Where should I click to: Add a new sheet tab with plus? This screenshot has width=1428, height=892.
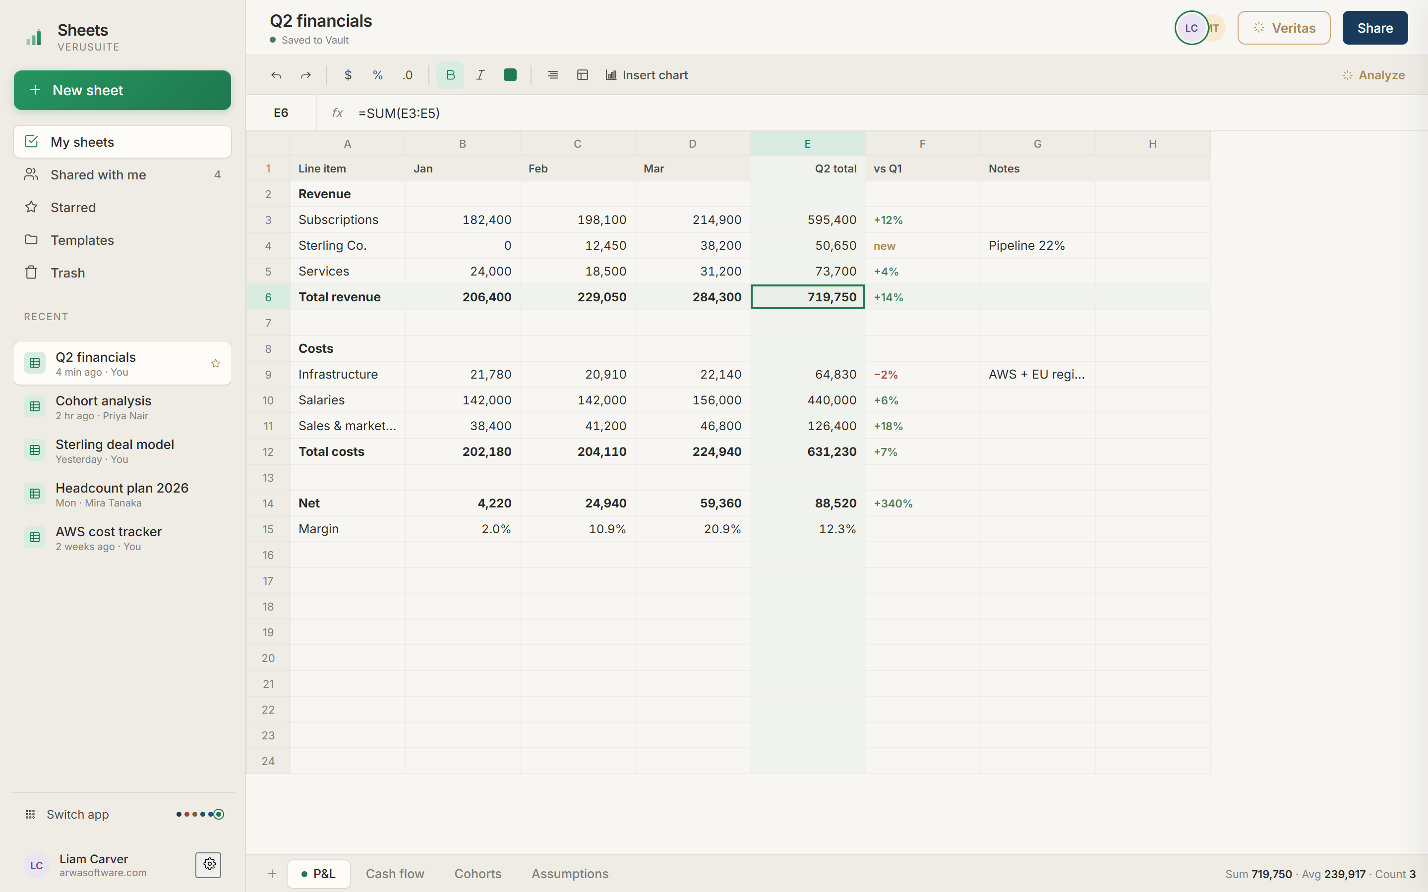[x=272, y=874]
